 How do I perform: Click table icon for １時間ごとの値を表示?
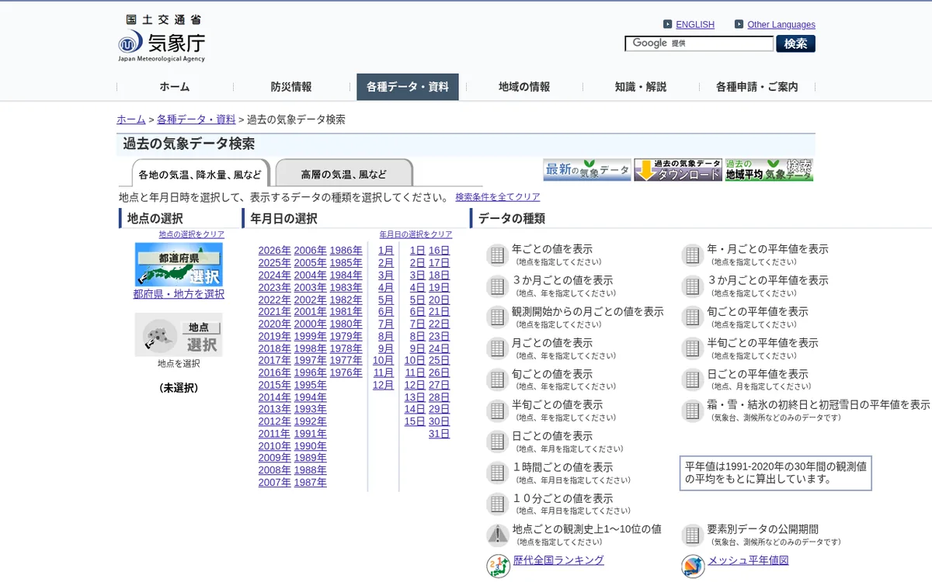pyautogui.click(x=497, y=473)
